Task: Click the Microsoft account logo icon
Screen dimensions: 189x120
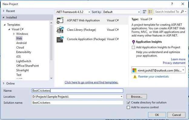Action: (134, 70)
